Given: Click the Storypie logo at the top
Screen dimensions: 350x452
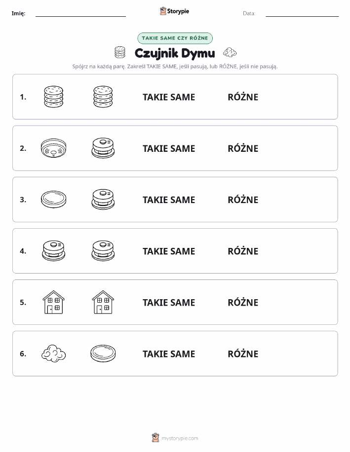Looking at the screenshot, I should pos(174,11).
